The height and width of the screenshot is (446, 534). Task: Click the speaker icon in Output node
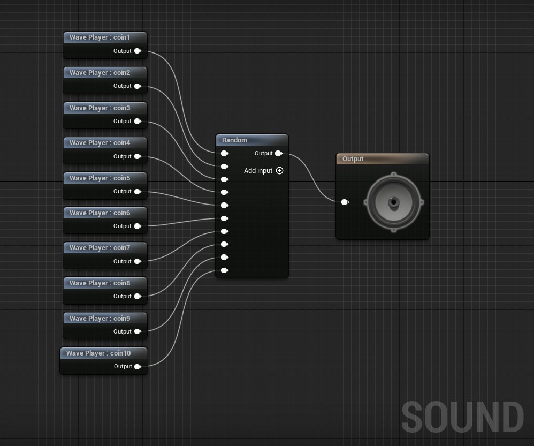coord(393,202)
